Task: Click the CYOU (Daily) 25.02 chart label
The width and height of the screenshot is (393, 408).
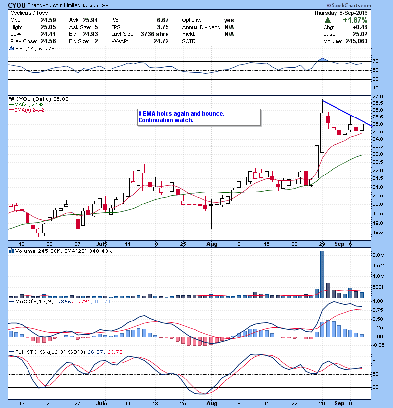Action: 42,99
